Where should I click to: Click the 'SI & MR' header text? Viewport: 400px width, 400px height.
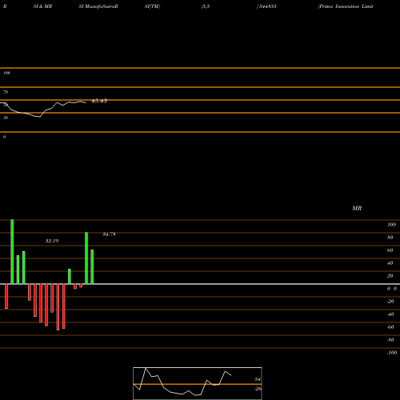point(42,6)
